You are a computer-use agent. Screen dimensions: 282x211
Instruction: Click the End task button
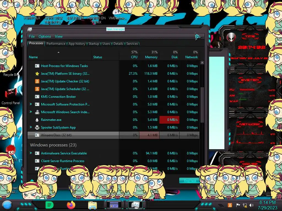click(190, 181)
